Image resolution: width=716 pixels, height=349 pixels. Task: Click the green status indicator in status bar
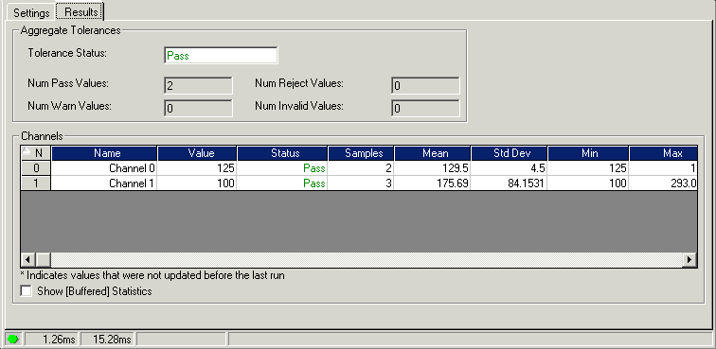pos(13,339)
